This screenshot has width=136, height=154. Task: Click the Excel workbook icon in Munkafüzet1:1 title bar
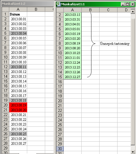(x=59, y=4)
